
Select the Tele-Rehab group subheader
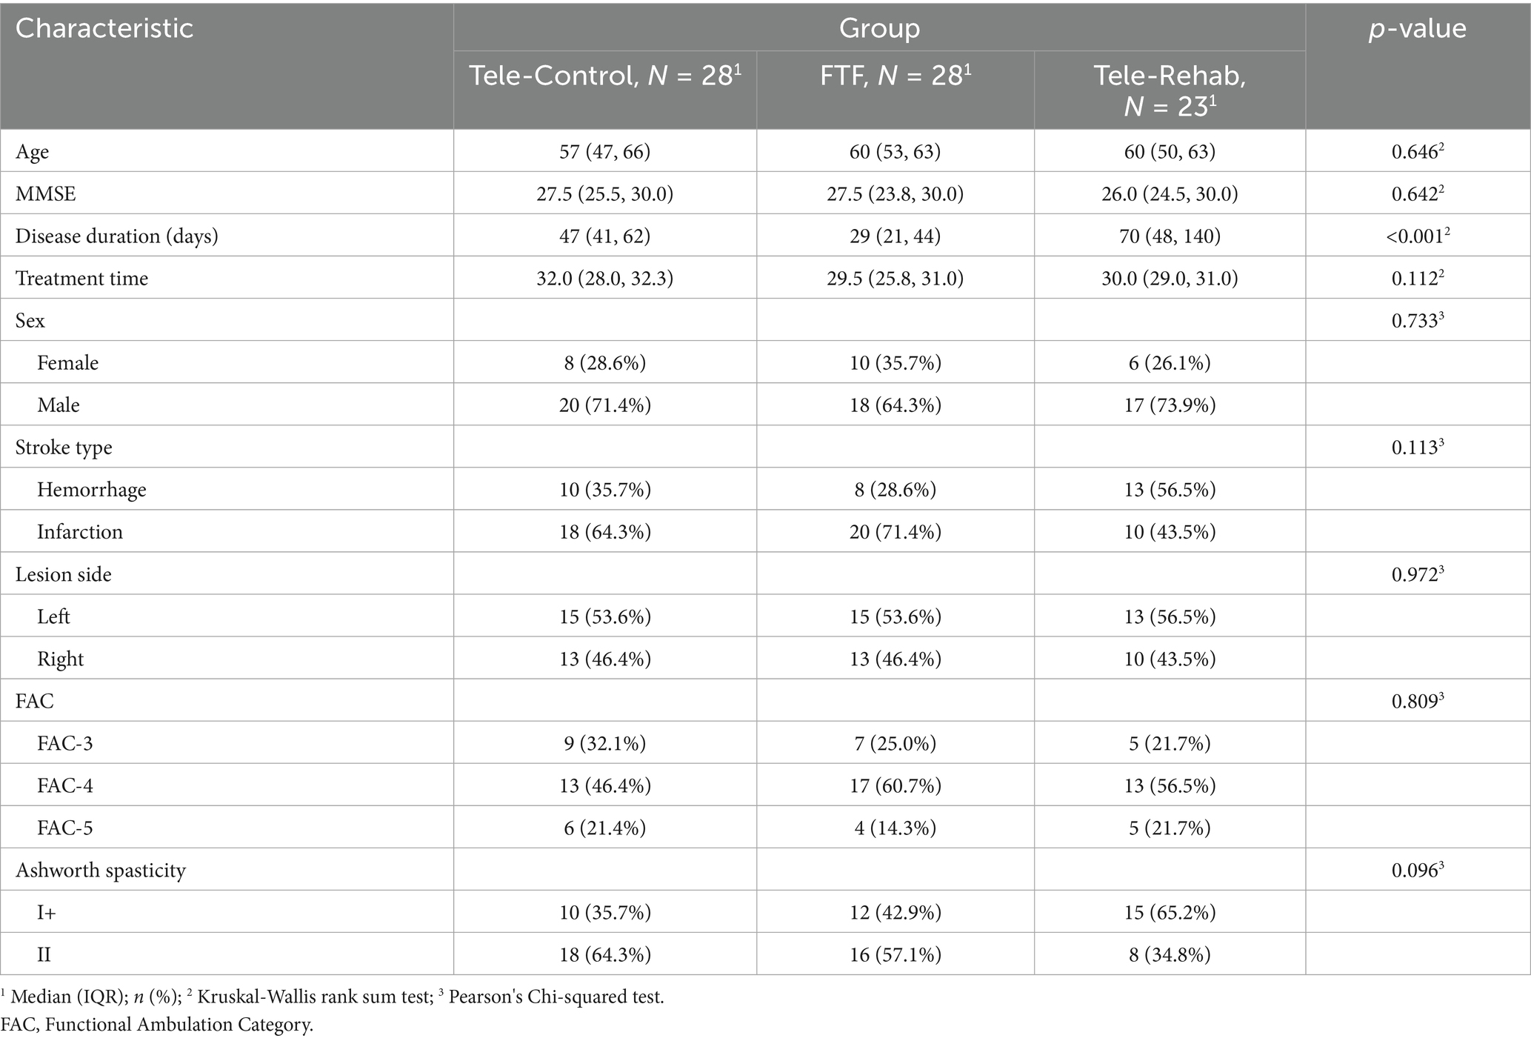pyautogui.click(x=1170, y=90)
